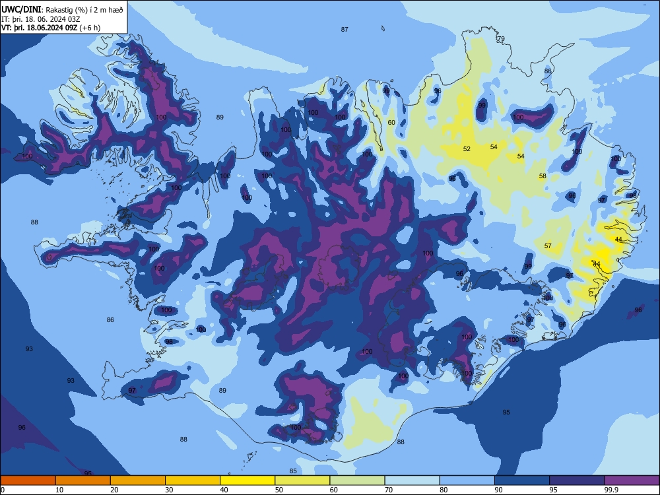Click the 50–60 pale yellow legend swatch
This screenshot has height=495, width=660.
(x=302, y=480)
